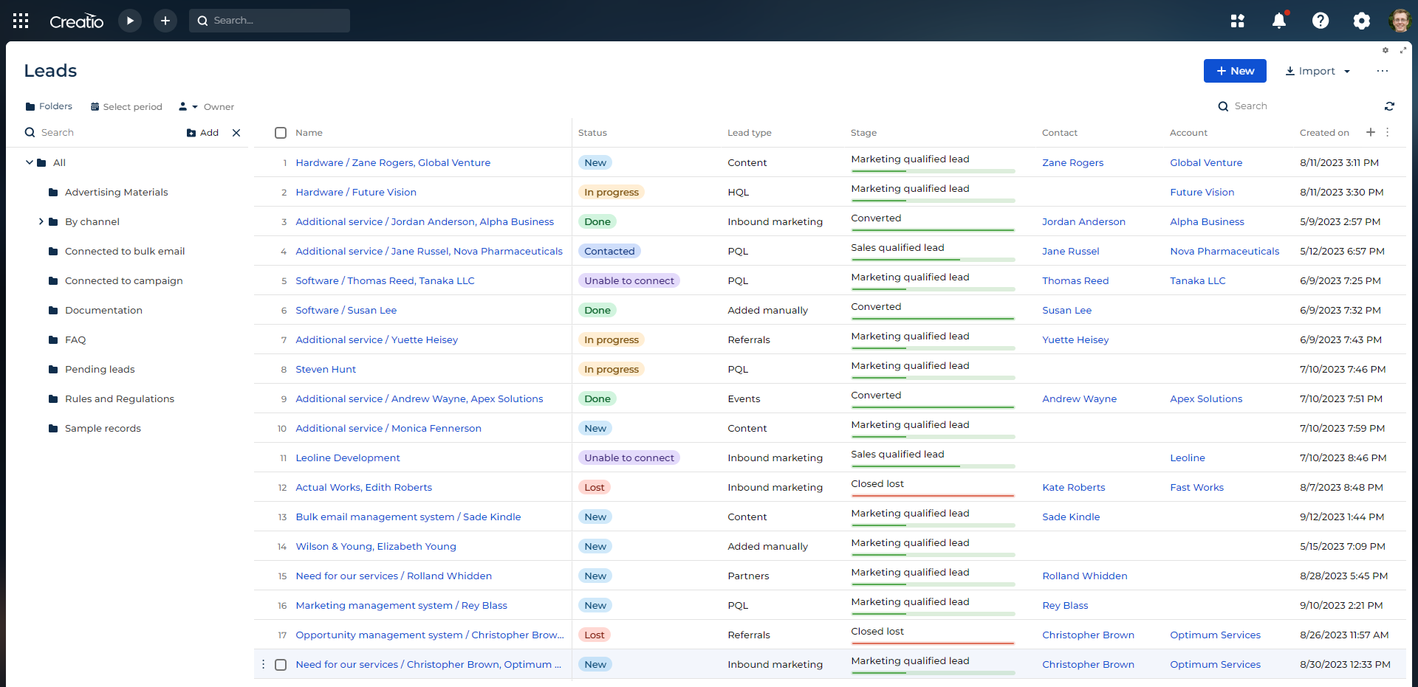Open the notifications bell
Screen dimensions: 1418x687
[x=1279, y=21]
